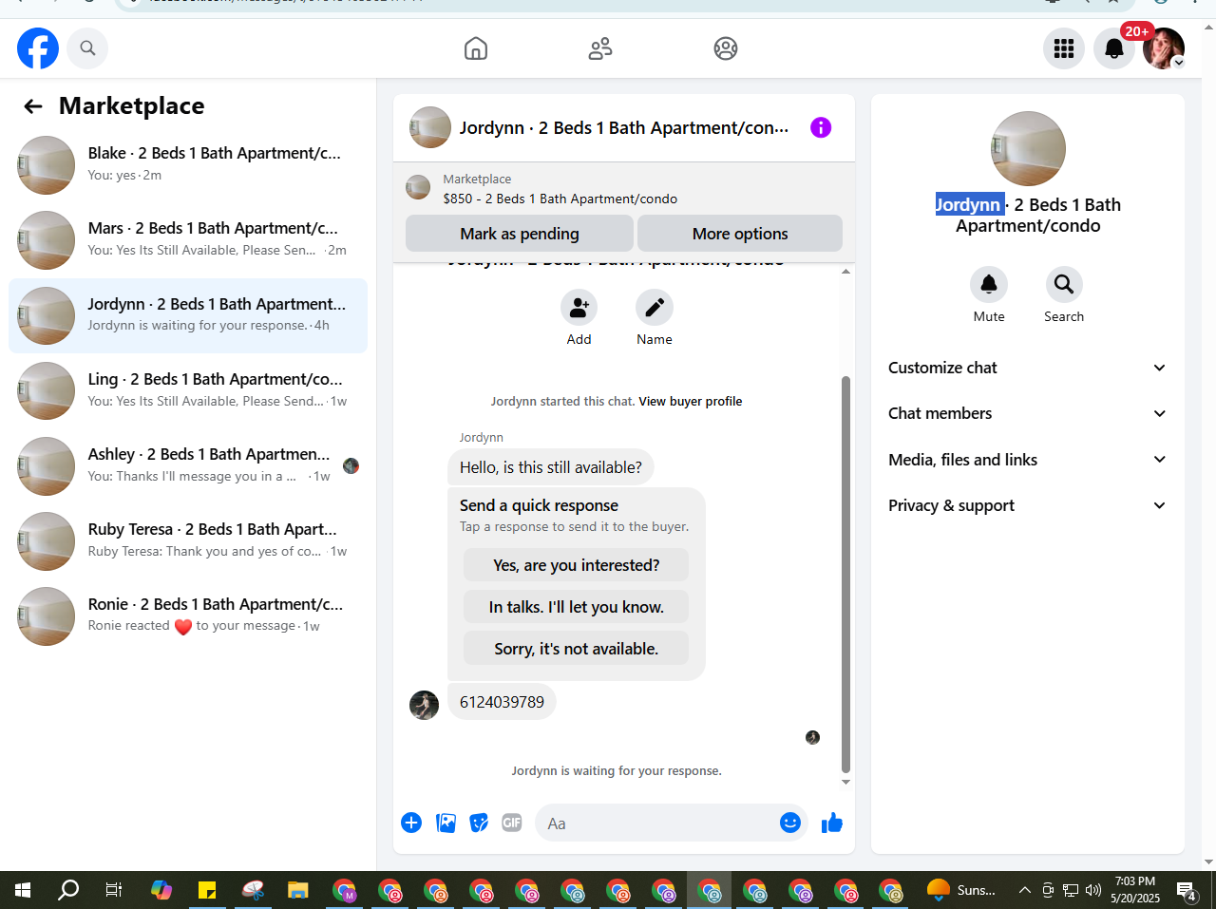Open View buyer profile link
Image resolution: width=1216 pixels, height=909 pixels.
pyautogui.click(x=691, y=402)
